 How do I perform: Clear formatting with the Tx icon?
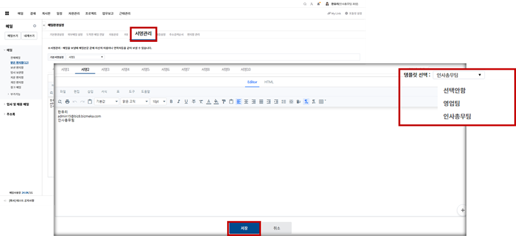point(201,102)
